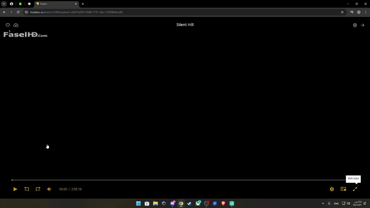Toggle picture-in-picture mode icon
The height and width of the screenshot is (208, 370).
click(343, 189)
